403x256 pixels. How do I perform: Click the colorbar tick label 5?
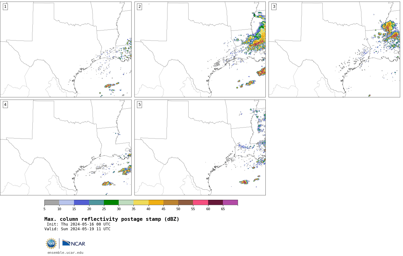[44, 209]
